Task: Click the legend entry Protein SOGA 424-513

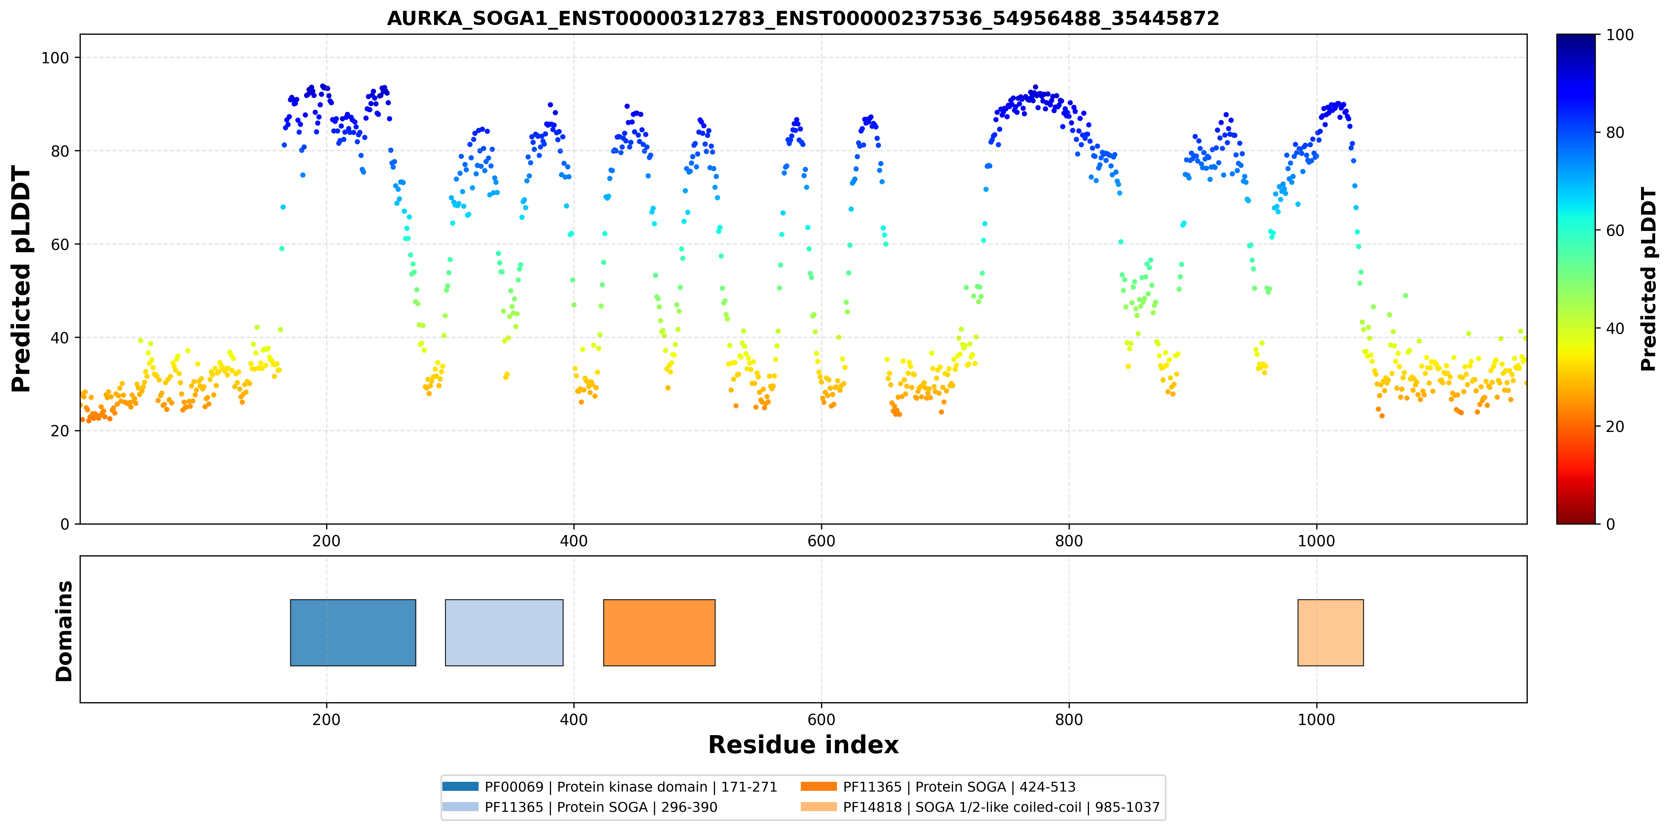Action: (x=959, y=787)
